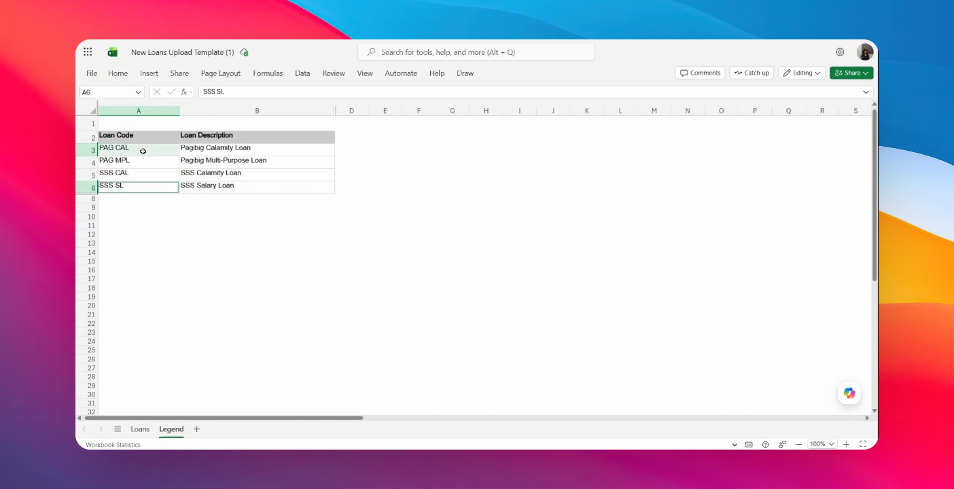Viewport: 954px width, 489px height.
Task: Zoom out with the minus icon
Action: [x=799, y=445]
